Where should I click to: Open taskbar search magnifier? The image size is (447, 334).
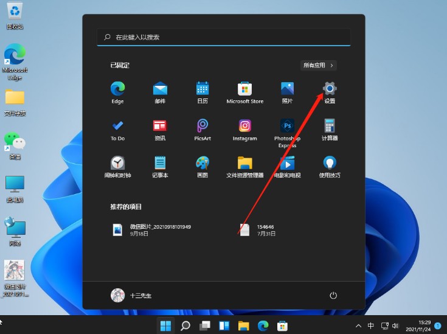[185, 325]
